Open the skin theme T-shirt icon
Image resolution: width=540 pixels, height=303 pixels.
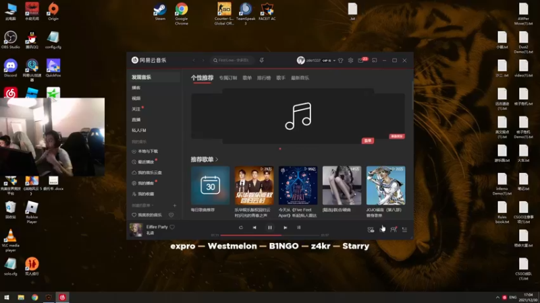tap(341, 61)
